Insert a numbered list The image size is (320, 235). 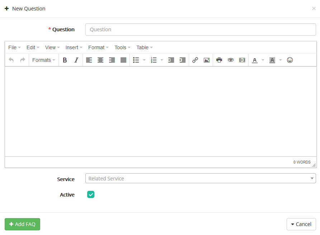pos(154,60)
